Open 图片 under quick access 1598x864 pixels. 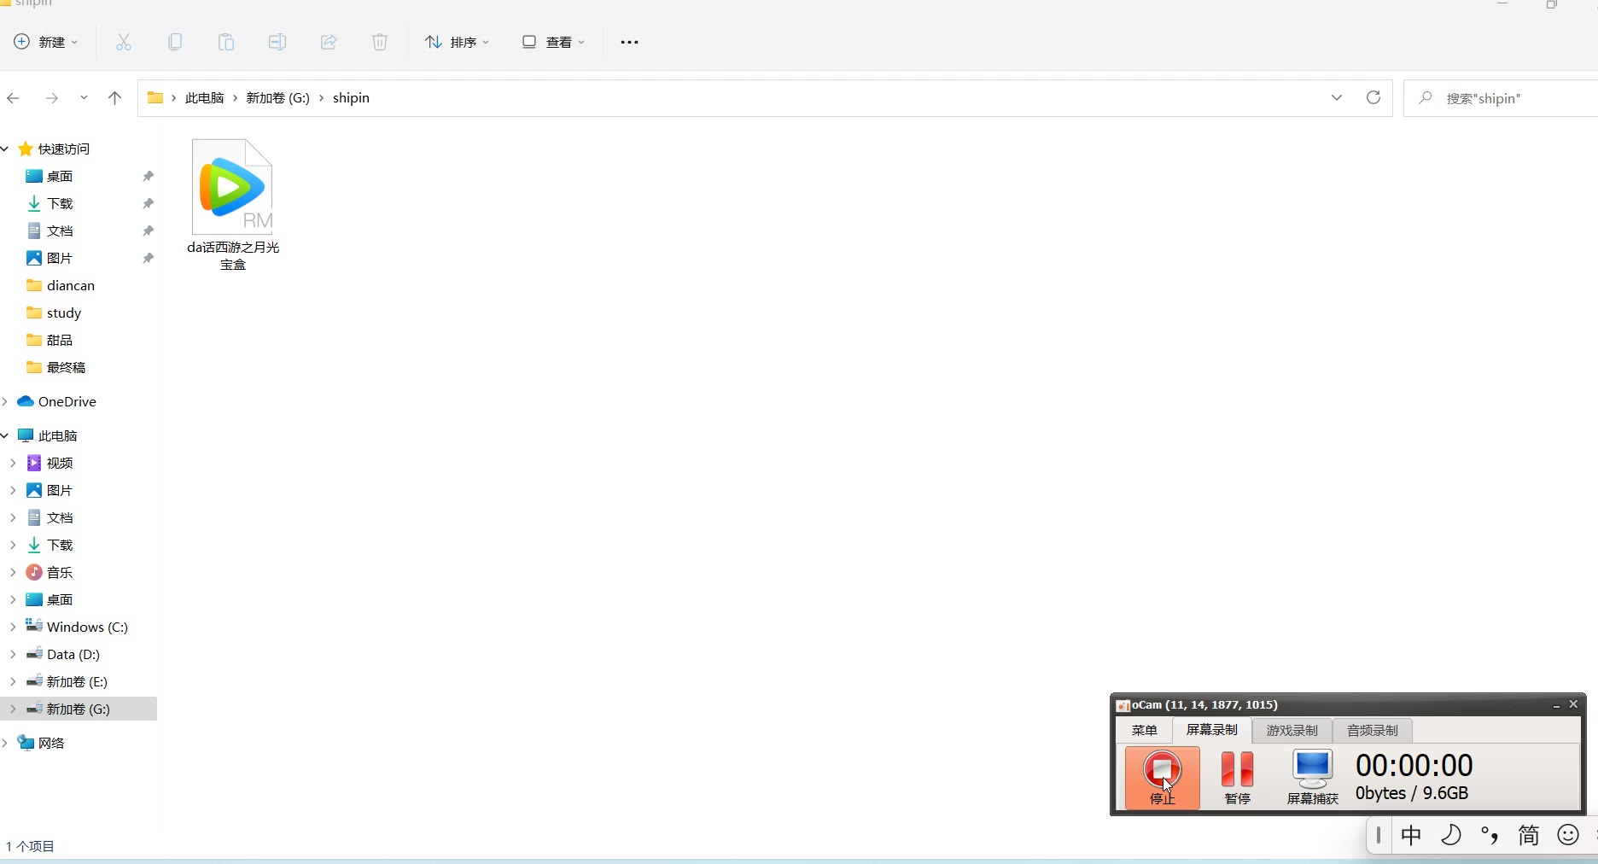(x=60, y=258)
